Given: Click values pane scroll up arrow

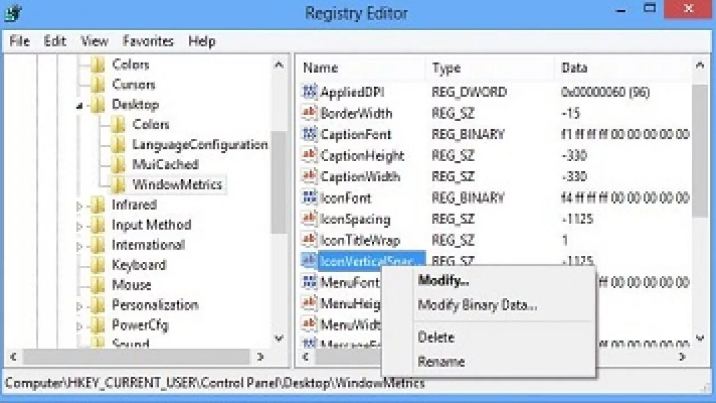Looking at the screenshot, I should click(x=700, y=65).
